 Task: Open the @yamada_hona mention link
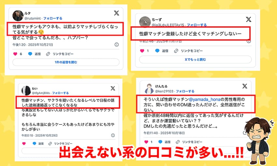click(x=205, y=100)
